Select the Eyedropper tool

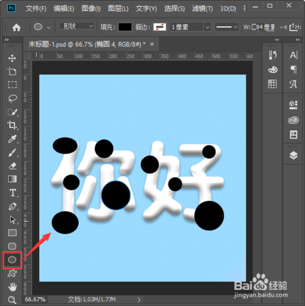tap(12, 139)
